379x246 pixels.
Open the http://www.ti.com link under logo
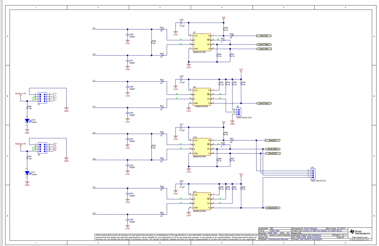pyautogui.click(x=360, y=237)
